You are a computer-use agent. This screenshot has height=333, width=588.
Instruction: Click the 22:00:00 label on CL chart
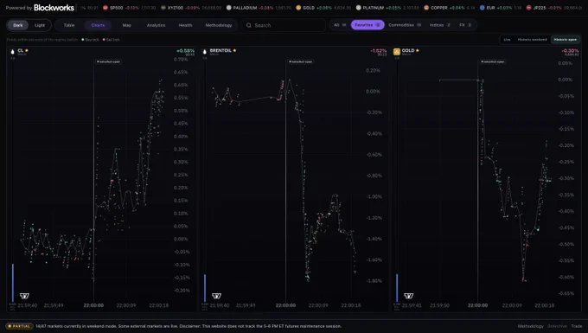(x=93, y=305)
